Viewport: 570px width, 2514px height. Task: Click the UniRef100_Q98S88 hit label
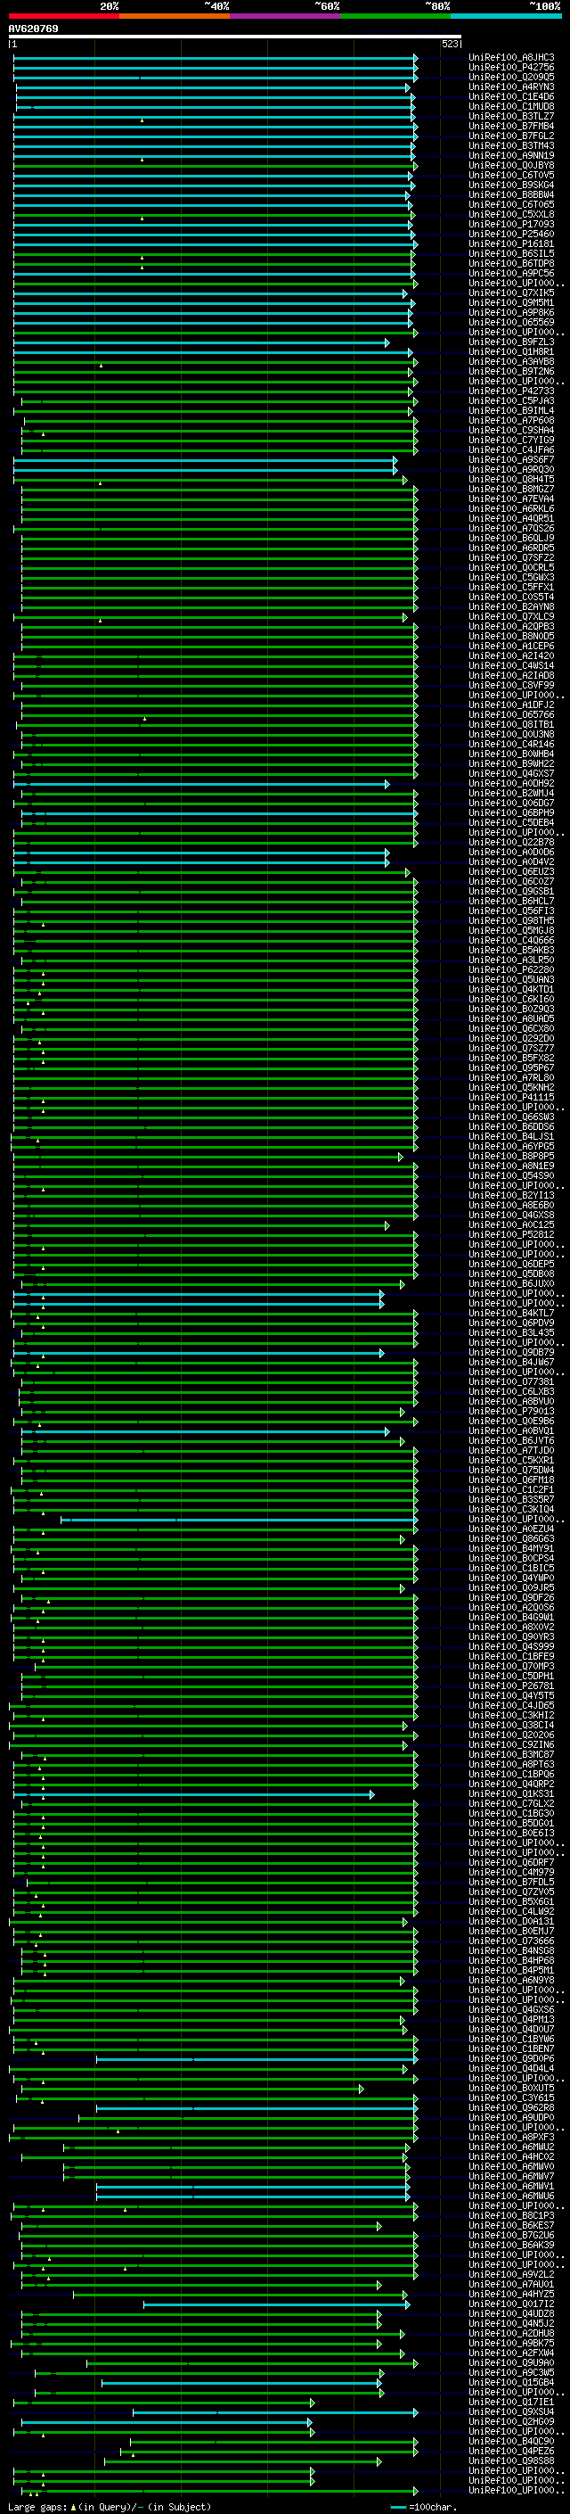point(510,2460)
